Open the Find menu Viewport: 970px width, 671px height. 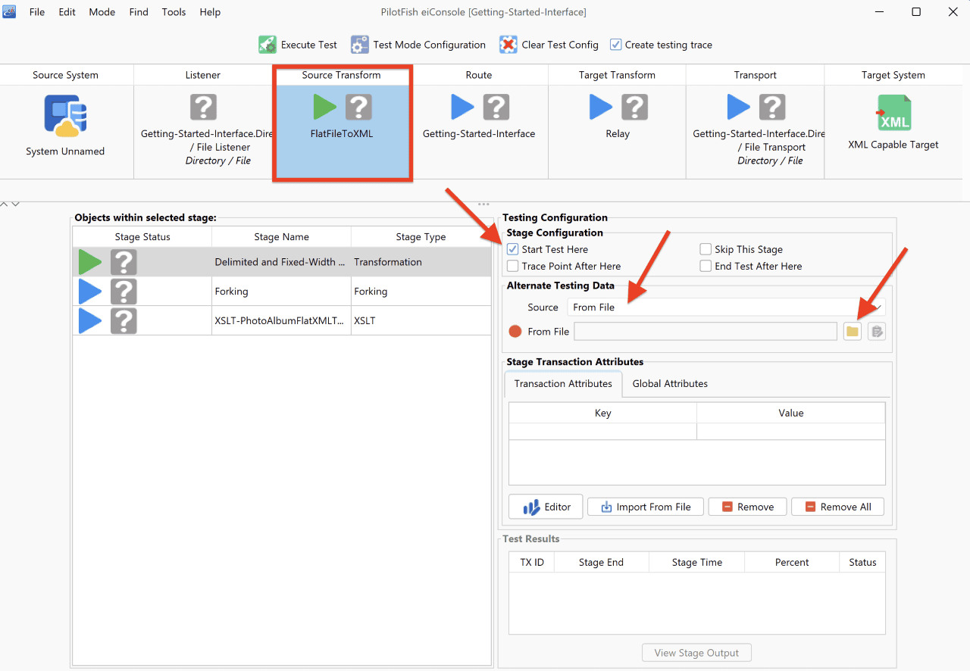pyautogui.click(x=139, y=12)
